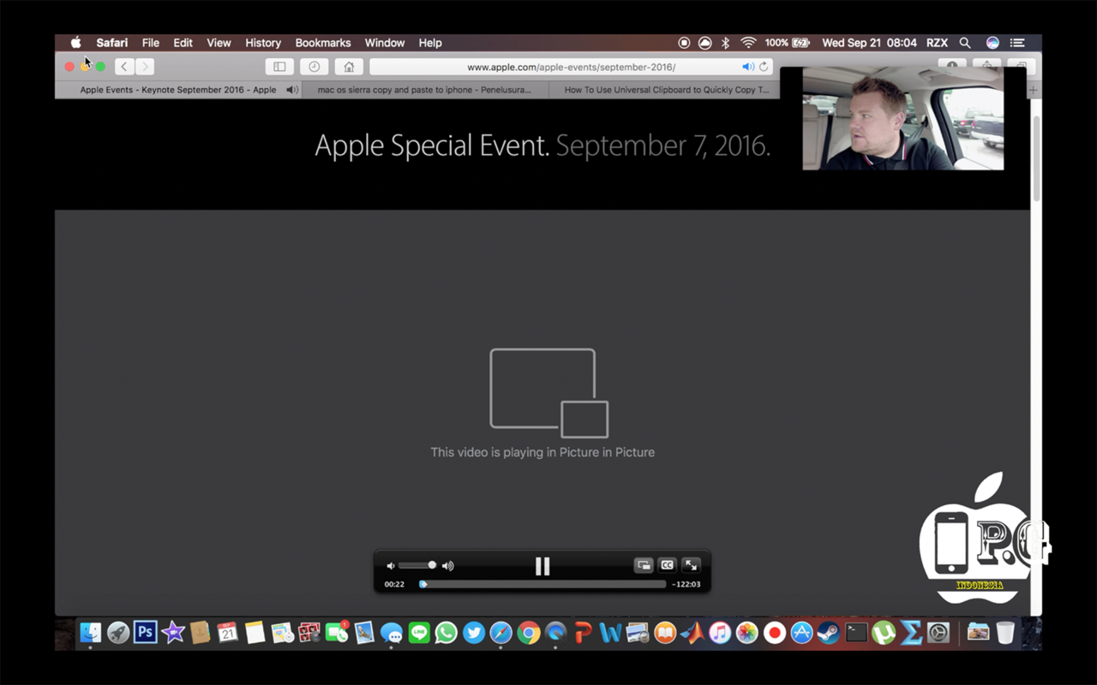Open Bluetooth menu bar icon
Viewport: 1097px width, 685px height.
(x=725, y=43)
